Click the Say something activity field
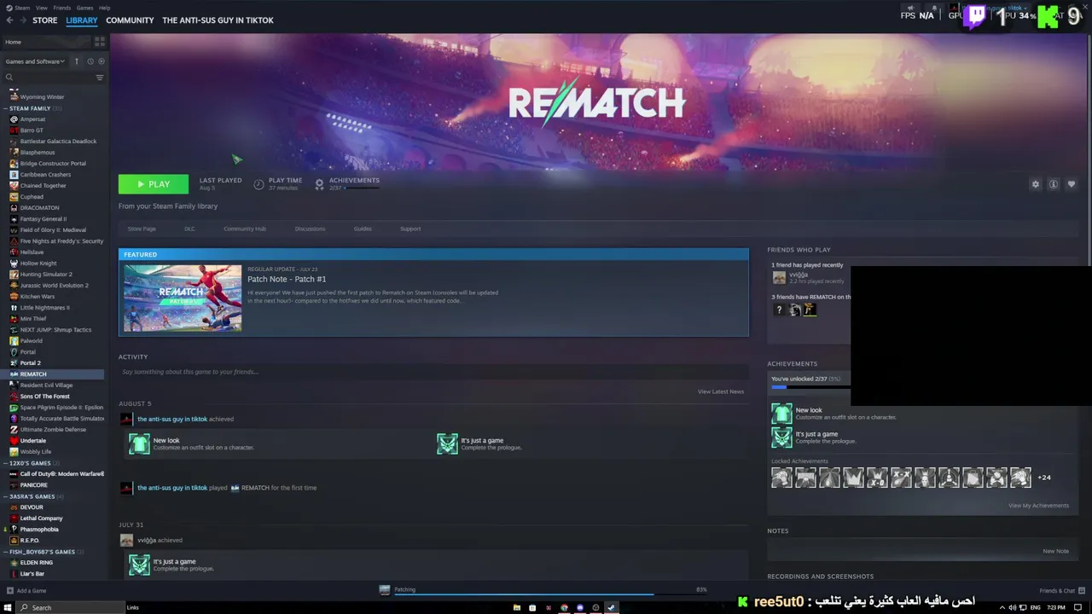Screen dimensions: 1092x614 coord(433,372)
